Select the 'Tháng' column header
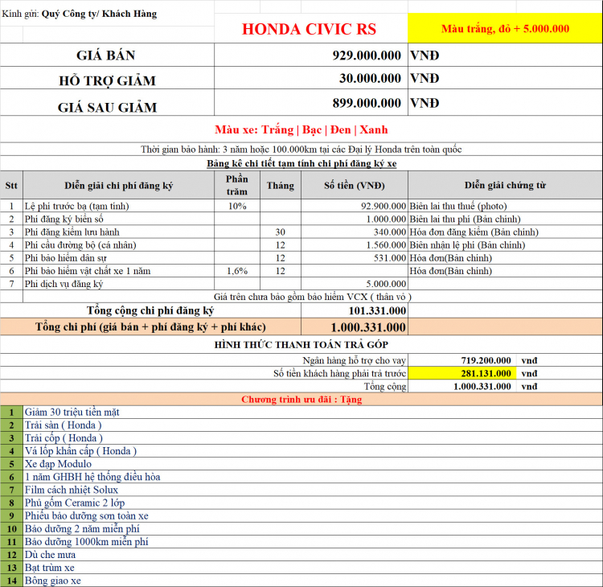603x587 pixels. [x=281, y=185]
